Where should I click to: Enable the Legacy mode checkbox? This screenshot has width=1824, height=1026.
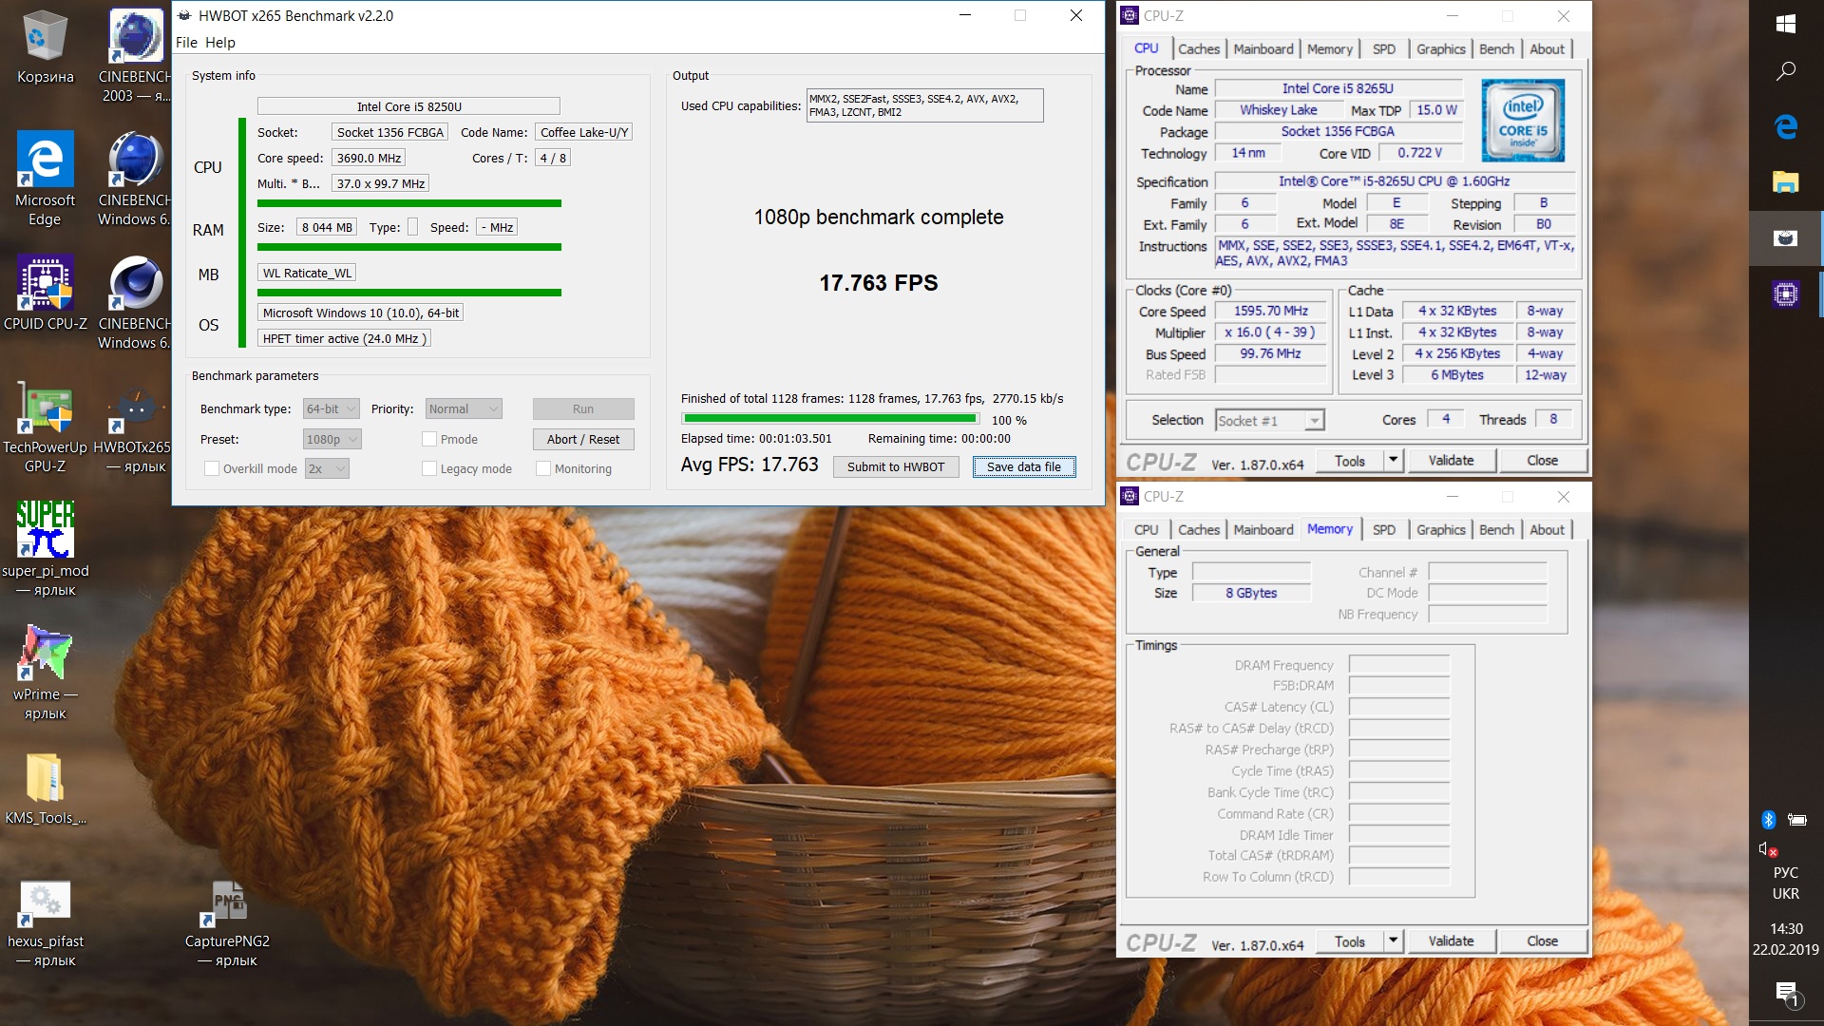(429, 468)
